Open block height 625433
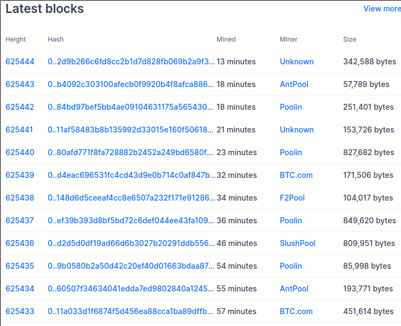Viewport: 401px width, 326px height. pyautogui.click(x=20, y=311)
